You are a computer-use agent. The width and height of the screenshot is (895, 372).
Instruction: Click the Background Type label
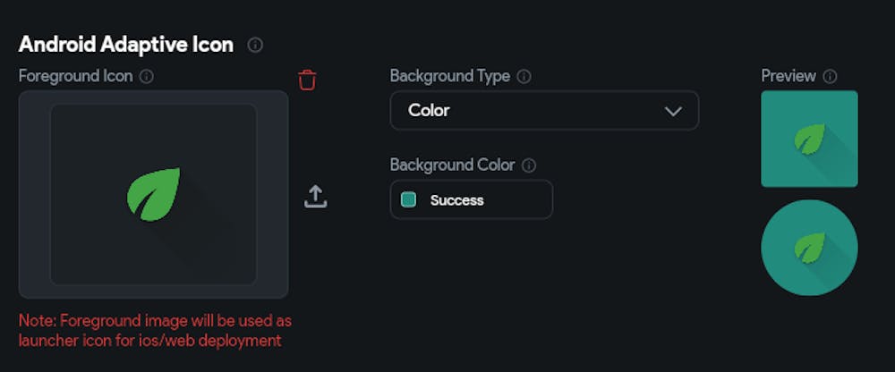tap(450, 77)
